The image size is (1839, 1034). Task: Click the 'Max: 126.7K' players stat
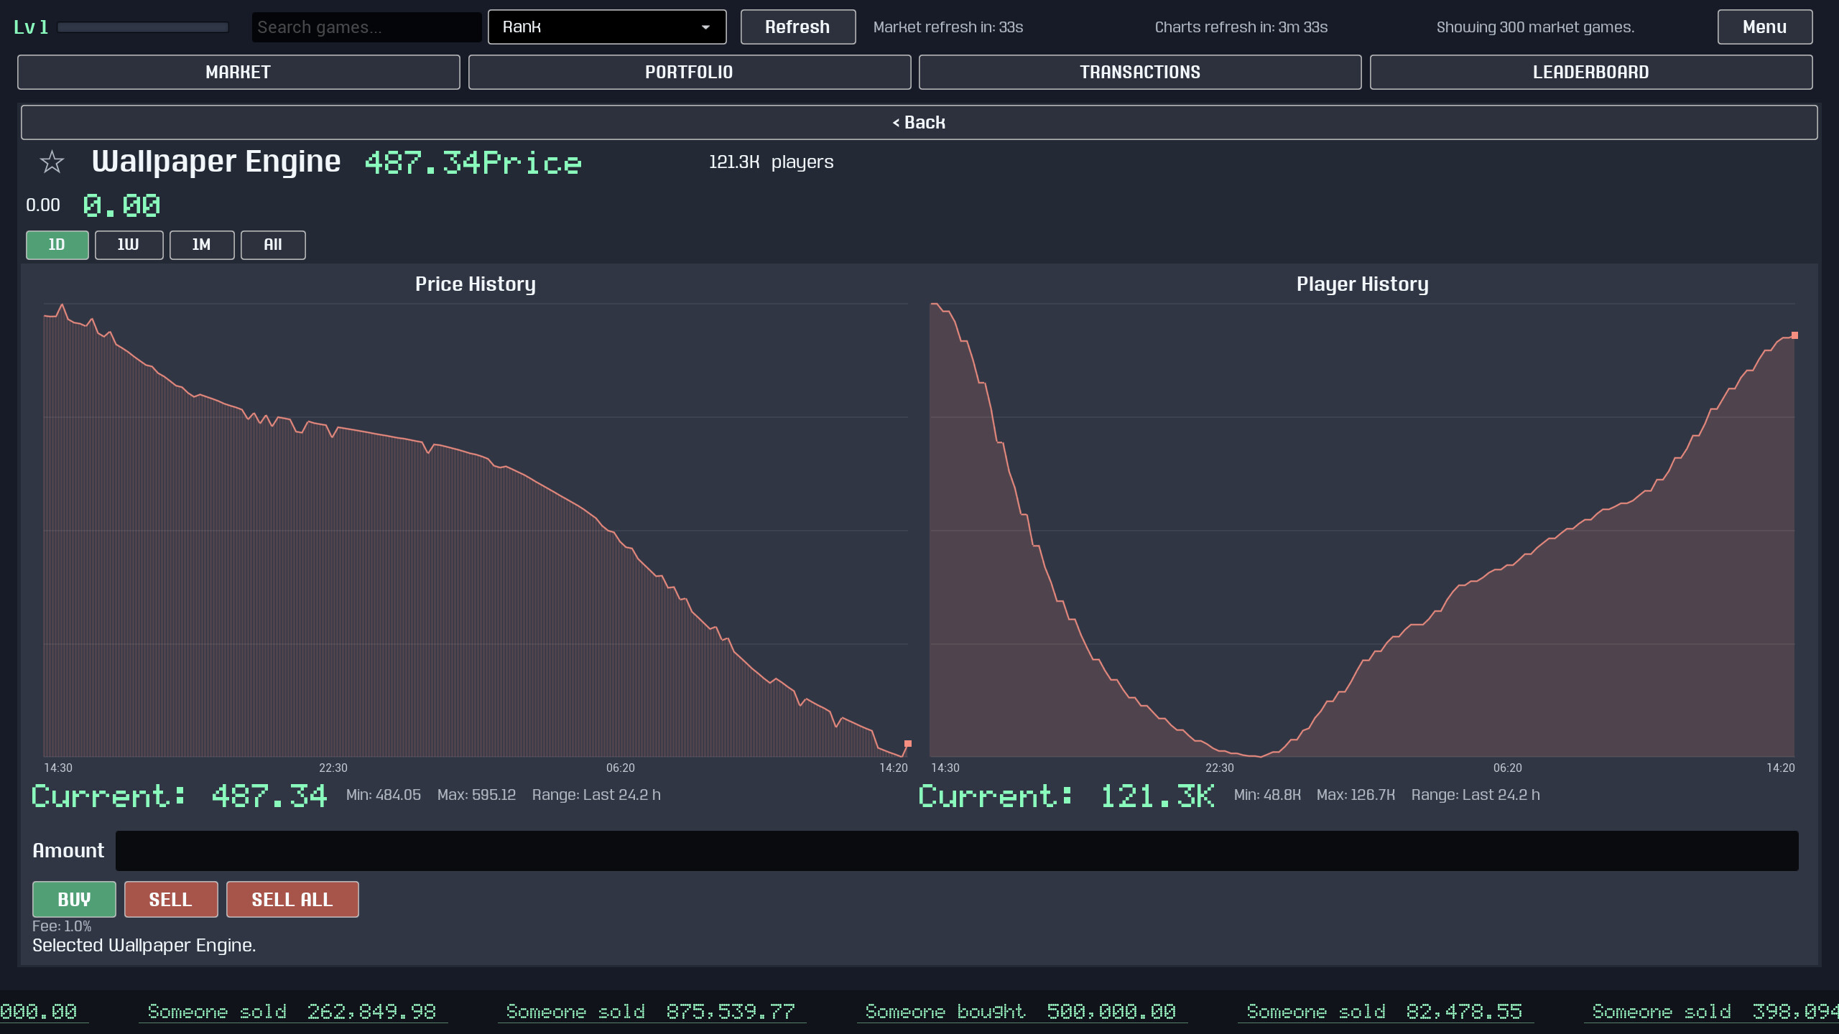(1356, 795)
